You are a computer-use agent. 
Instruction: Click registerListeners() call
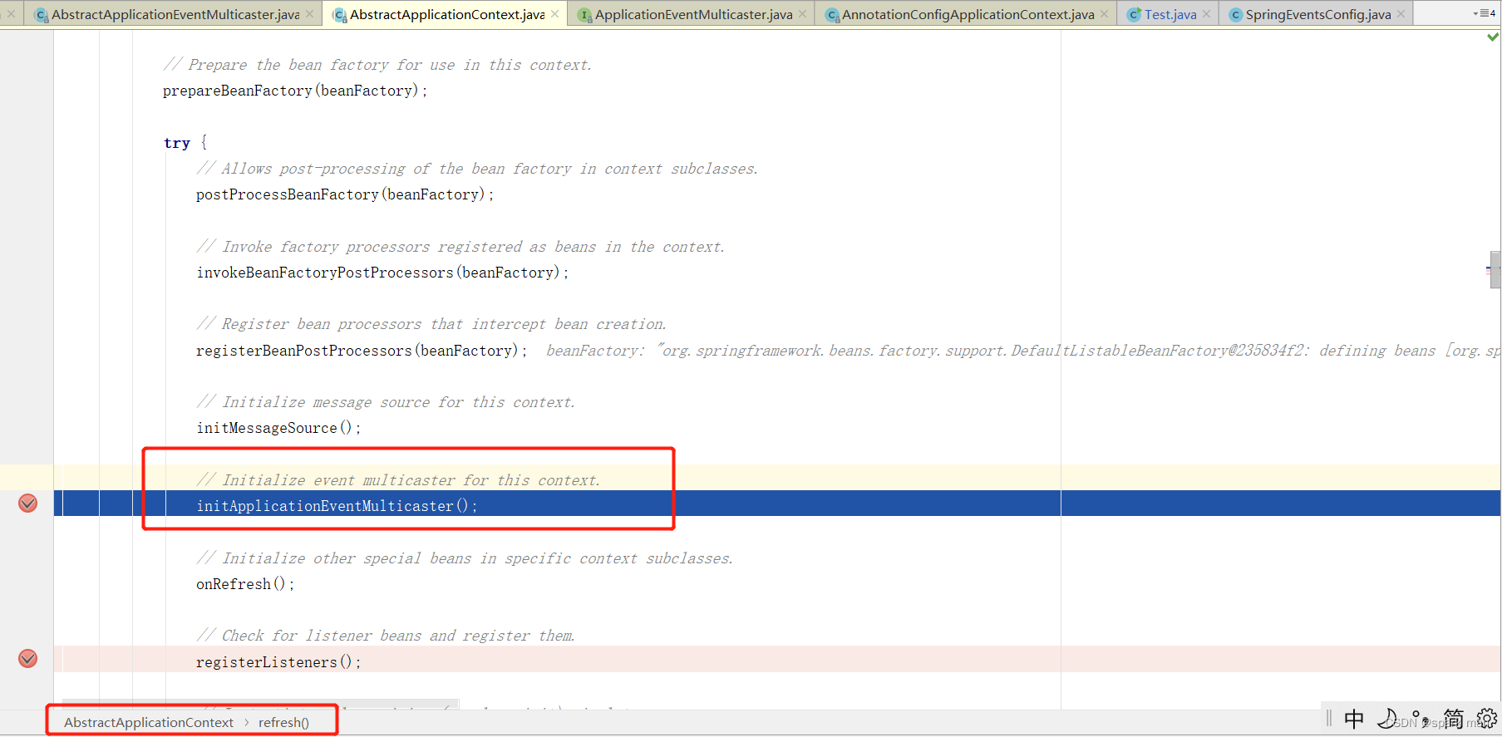tap(278, 662)
